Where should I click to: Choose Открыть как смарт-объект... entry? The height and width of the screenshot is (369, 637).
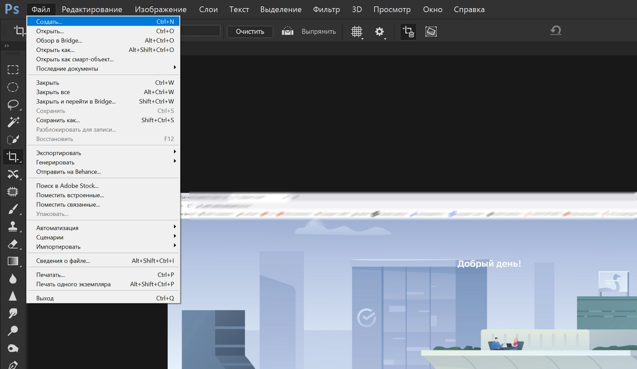[103, 59]
